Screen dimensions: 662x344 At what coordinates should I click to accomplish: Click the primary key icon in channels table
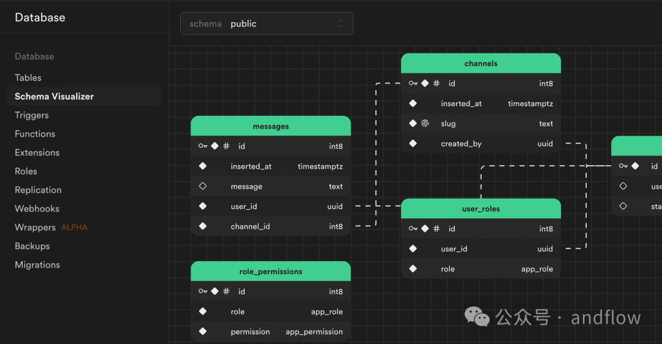(413, 83)
